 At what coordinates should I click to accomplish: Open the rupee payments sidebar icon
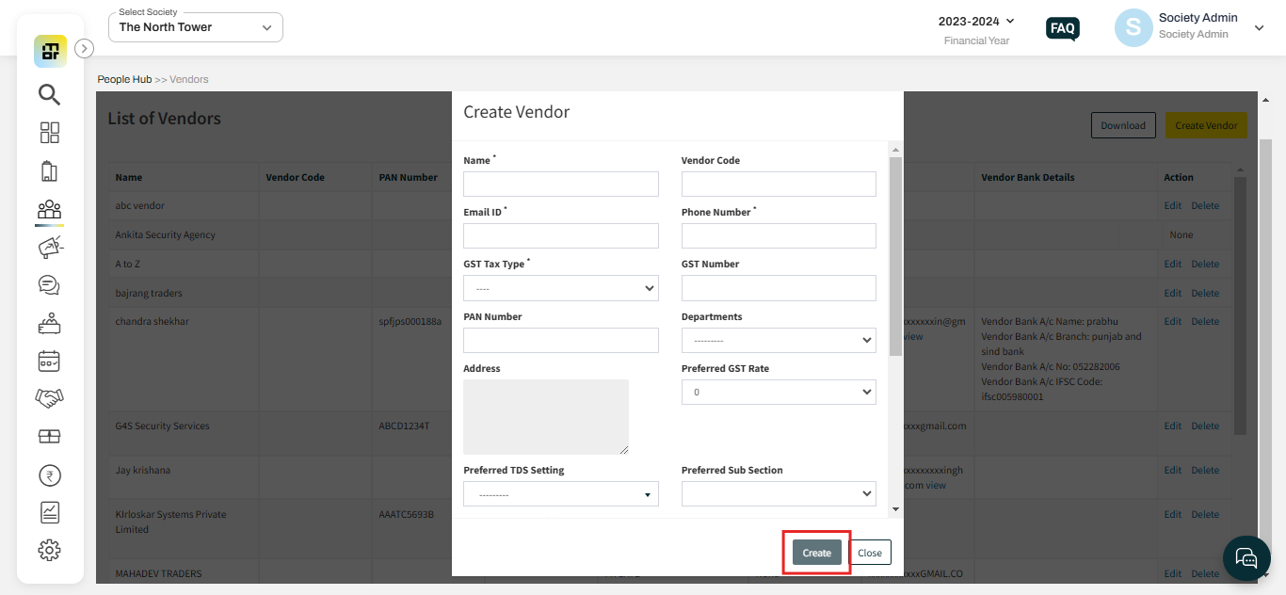pyautogui.click(x=49, y=474)
